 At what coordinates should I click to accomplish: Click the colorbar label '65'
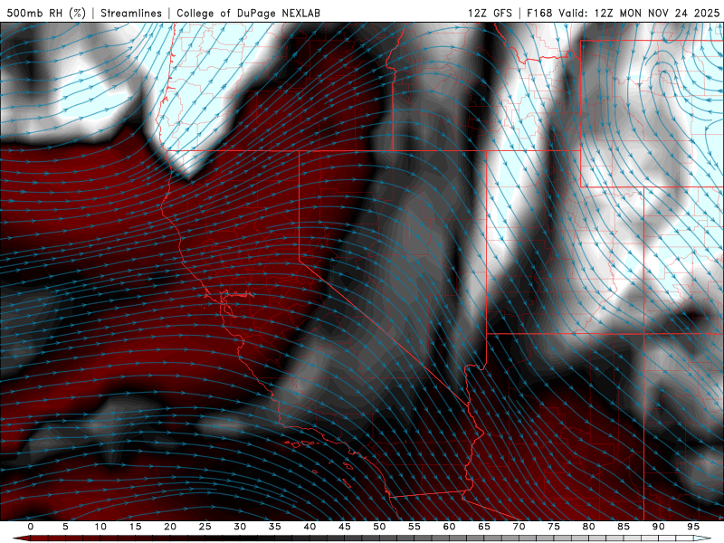click(x=484, y=527)
